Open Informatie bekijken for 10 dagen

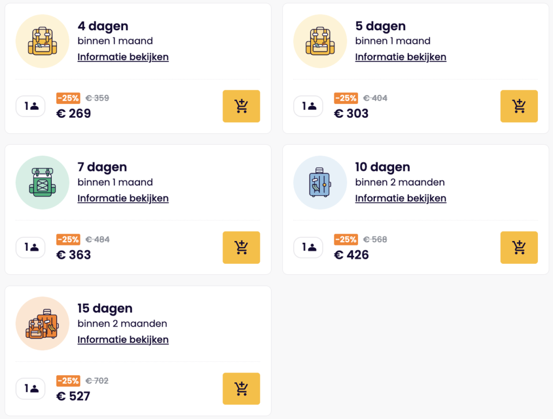400,198
